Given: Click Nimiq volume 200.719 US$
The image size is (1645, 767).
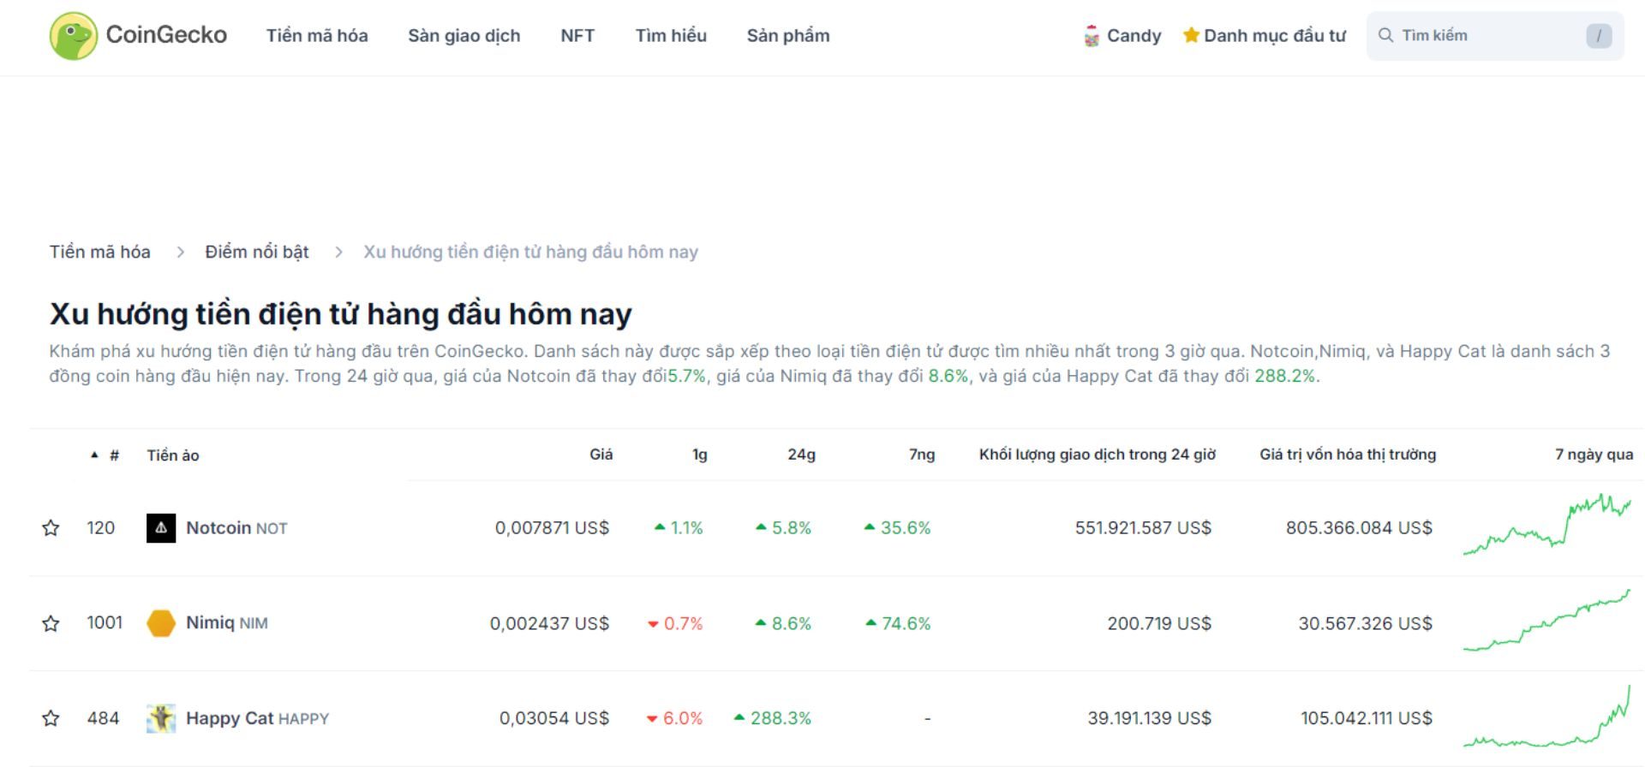Looking at the screenshot, I should pyautogui.click(x=1159, y=623).
